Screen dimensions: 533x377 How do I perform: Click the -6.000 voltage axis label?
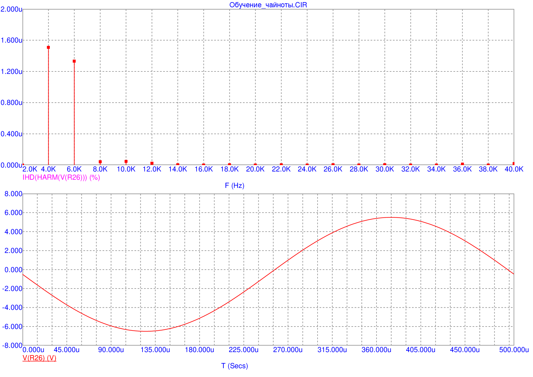pyautogui.click(x=12, y=327)
